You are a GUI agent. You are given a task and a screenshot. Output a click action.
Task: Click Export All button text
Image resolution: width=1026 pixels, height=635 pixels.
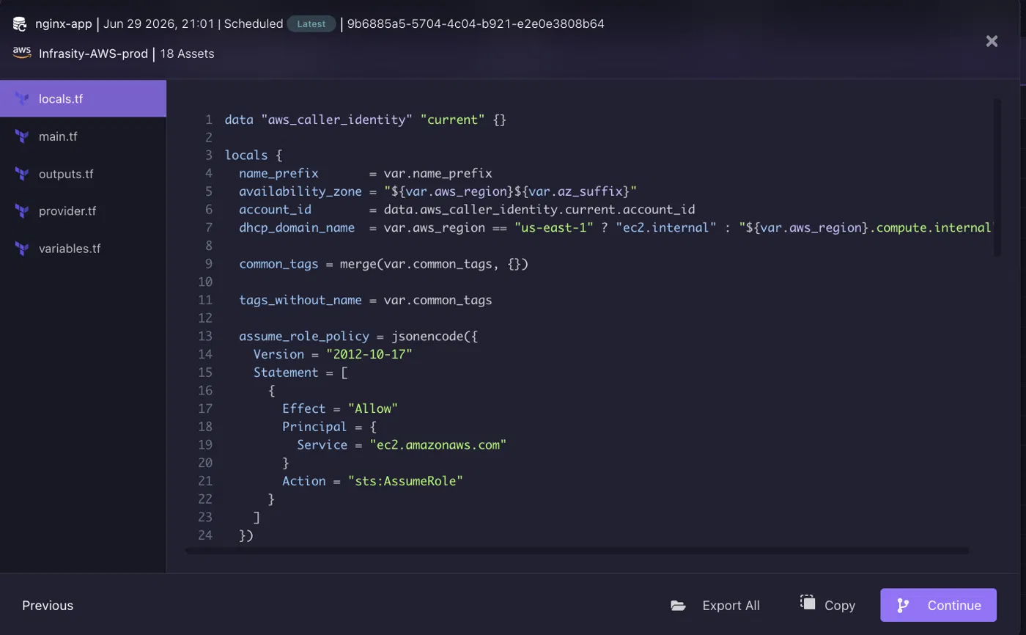click(731, 606)
